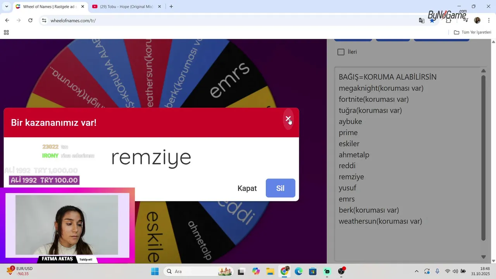The width and height of the screenshot is (496, 279).
Task: Close the winner dialog with the X icon
Action: [x=288, y=119]
